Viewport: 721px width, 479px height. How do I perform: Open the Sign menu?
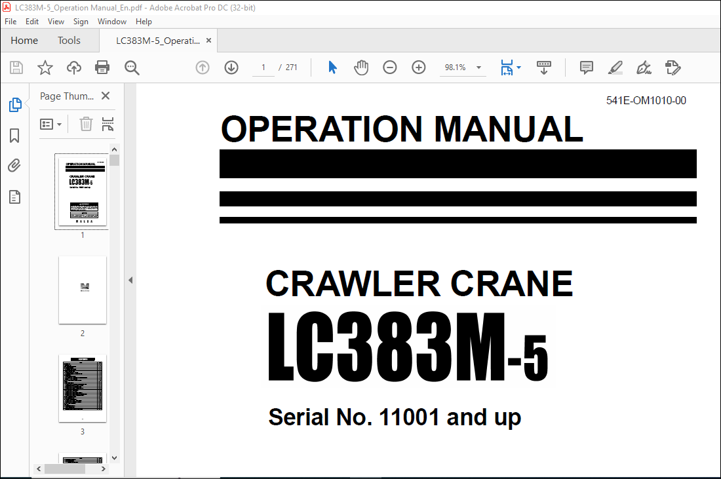(81, 22)
